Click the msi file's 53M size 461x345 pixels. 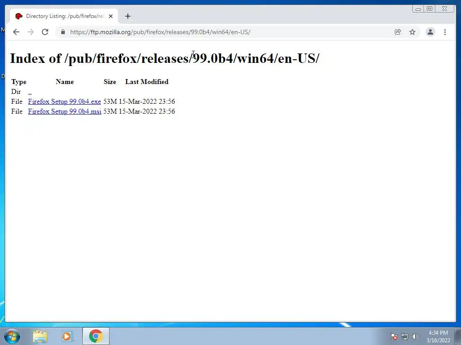pos(110,111)
